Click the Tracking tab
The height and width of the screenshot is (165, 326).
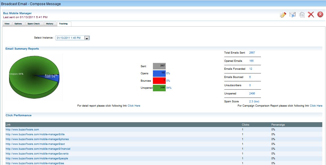(63, 24)
